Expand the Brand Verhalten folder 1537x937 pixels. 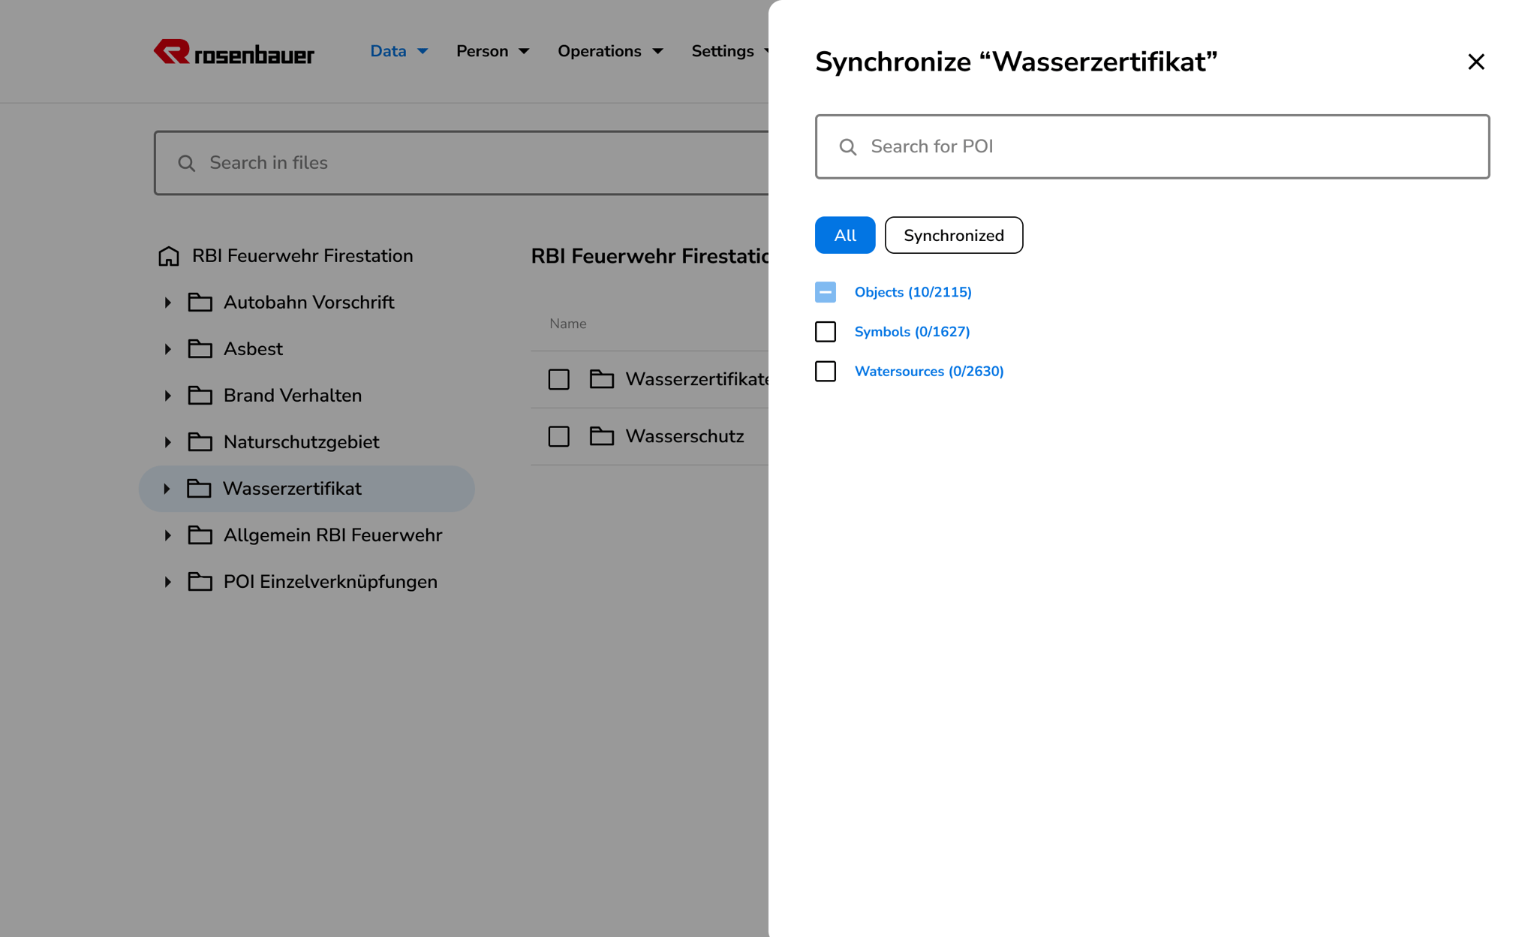pyautogui.click(x=167, y=395)
